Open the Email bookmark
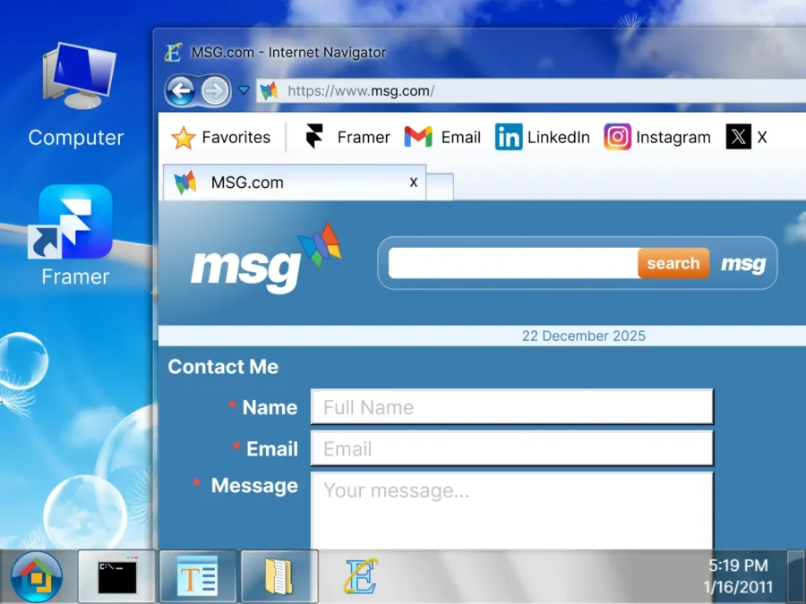806x604 pixels. (442, 137)
